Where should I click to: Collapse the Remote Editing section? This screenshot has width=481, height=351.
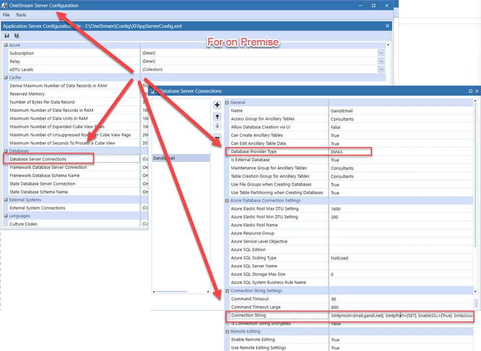227,331
